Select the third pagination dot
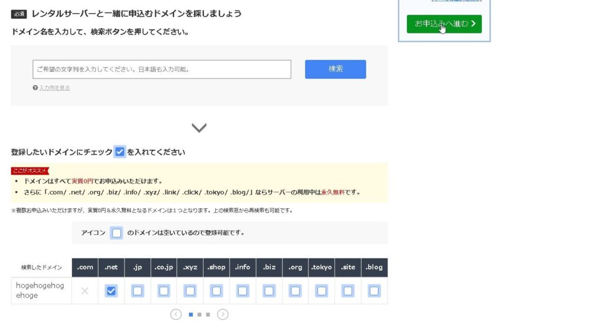The width and height of the screenshot is (604, 328). (208, 314)
